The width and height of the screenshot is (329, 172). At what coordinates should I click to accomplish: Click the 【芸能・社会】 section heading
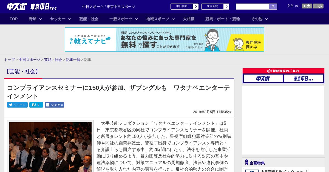pos(22,72)
